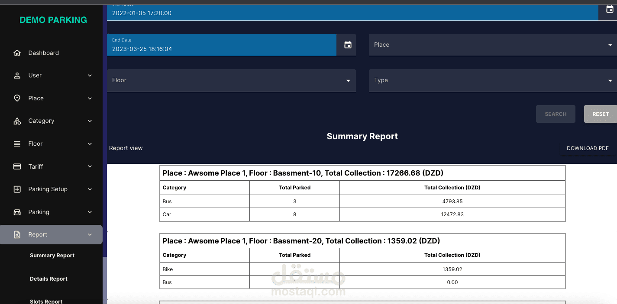Image resolution: width=617 pixels, height=304 pixels.
Task: Expand the Parking menu chevron
Action: point(90,212)
